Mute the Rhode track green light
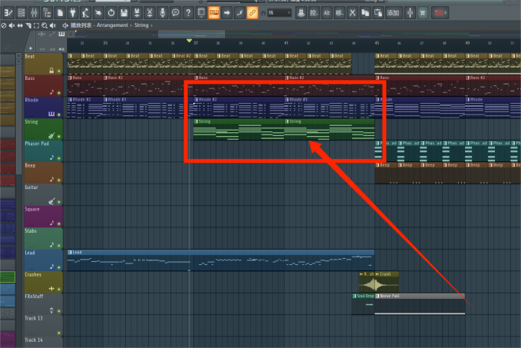The height and width of the screenshot is (348, 521). [59, 114]
